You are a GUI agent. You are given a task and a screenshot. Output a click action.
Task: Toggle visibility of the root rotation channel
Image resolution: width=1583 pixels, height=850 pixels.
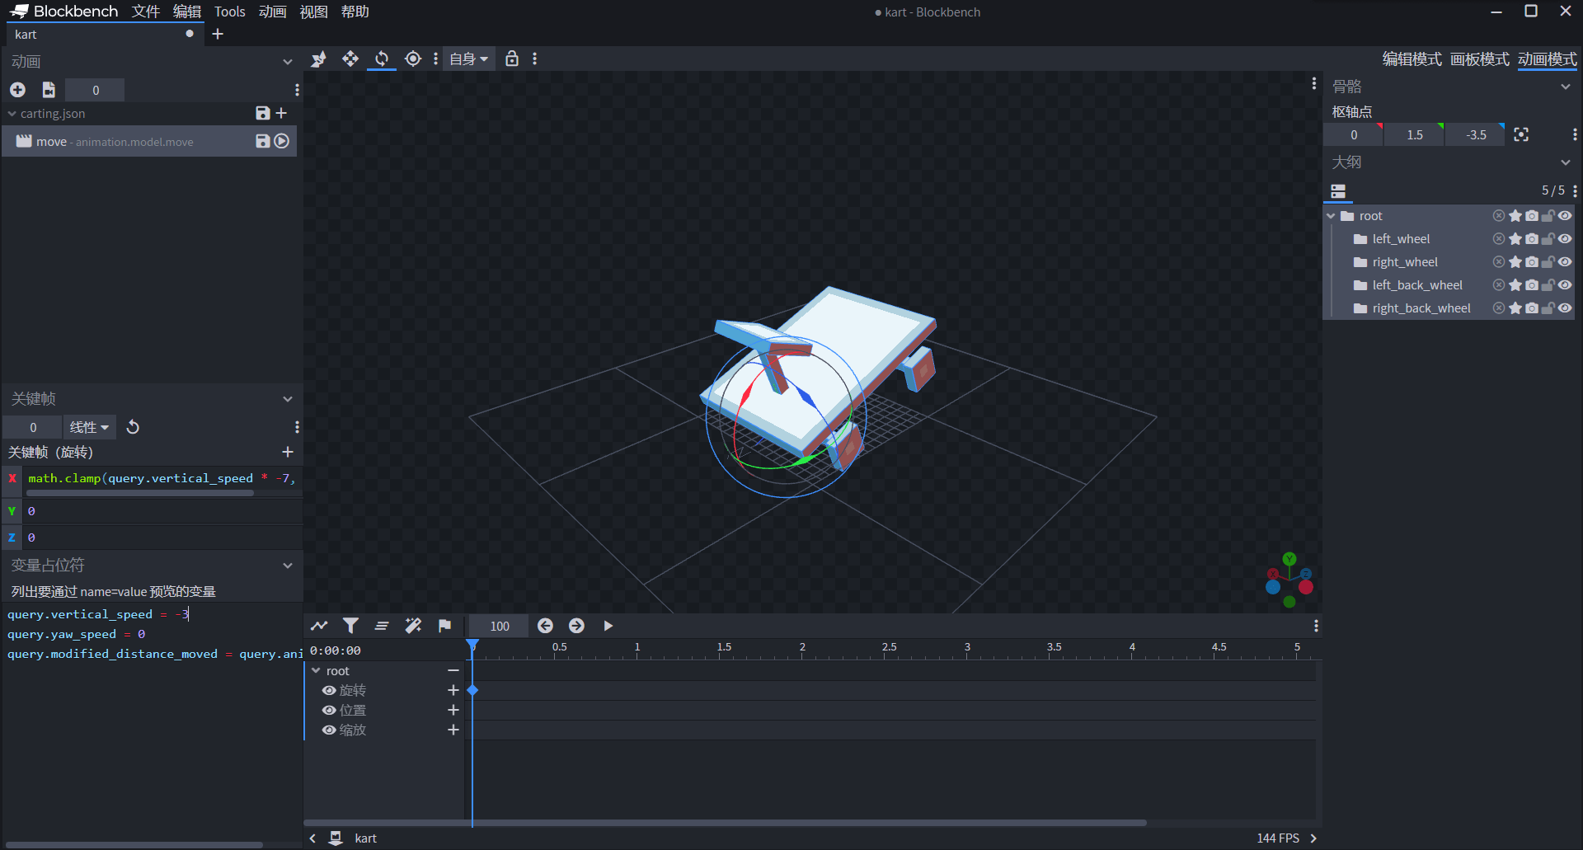tap(329, 690)
